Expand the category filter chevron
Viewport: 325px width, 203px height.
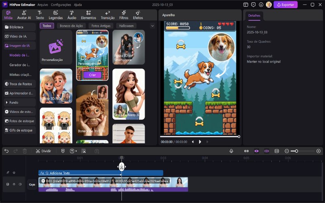152,26
